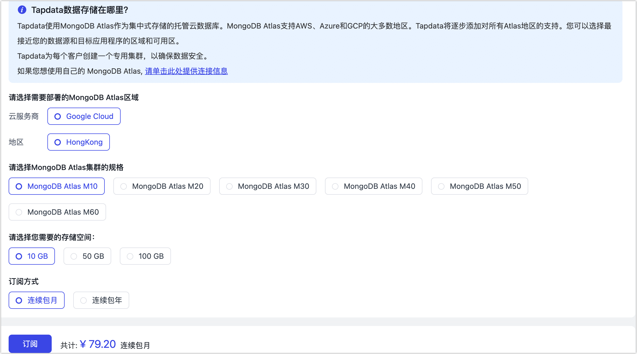
Task: Toggle the HongKong radio circle icon
Action: coord(57,142)
